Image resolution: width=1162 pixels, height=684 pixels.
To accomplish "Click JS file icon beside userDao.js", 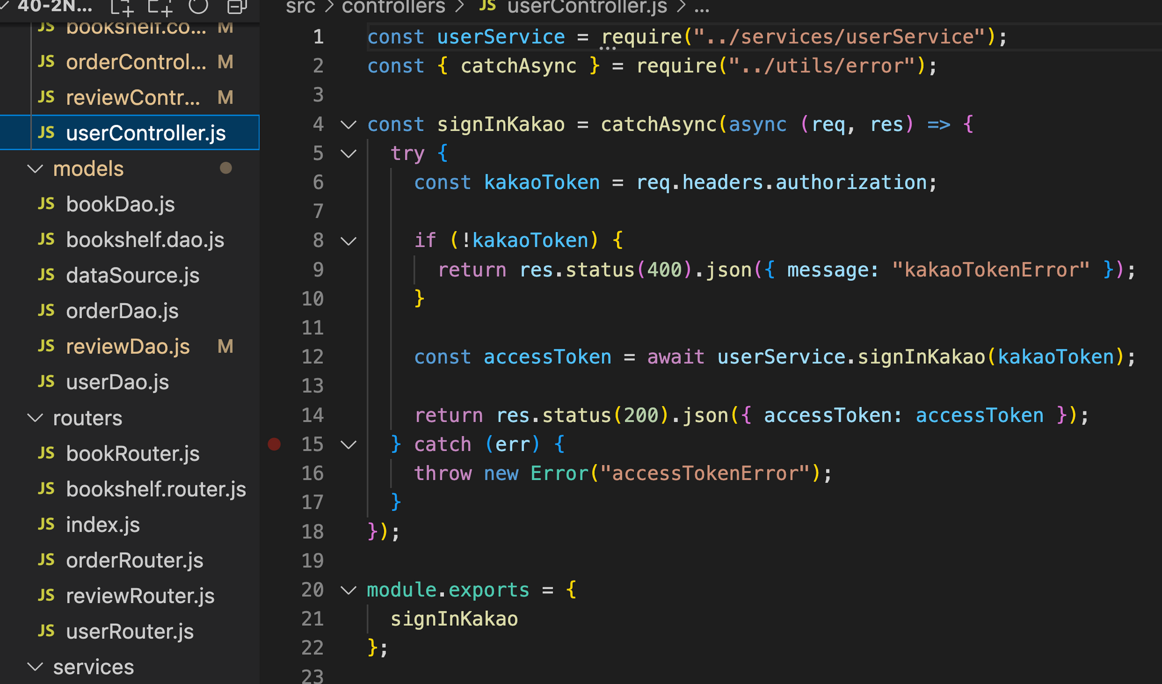I will (46, 382).
